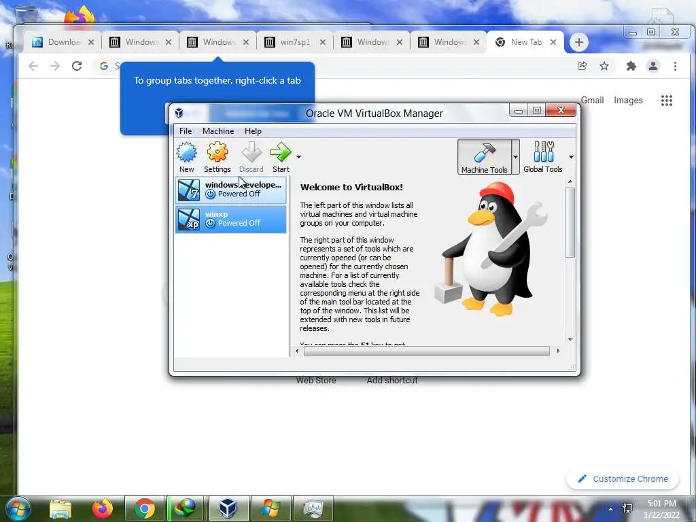The image size is (696, 522).
Task: Click the scroll down arrow in welcome pane
Action: click(570, 340)
